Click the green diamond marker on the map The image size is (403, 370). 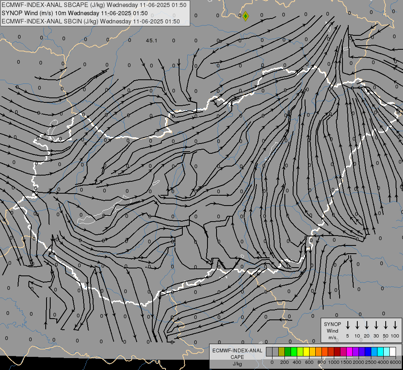pos(245,16)
